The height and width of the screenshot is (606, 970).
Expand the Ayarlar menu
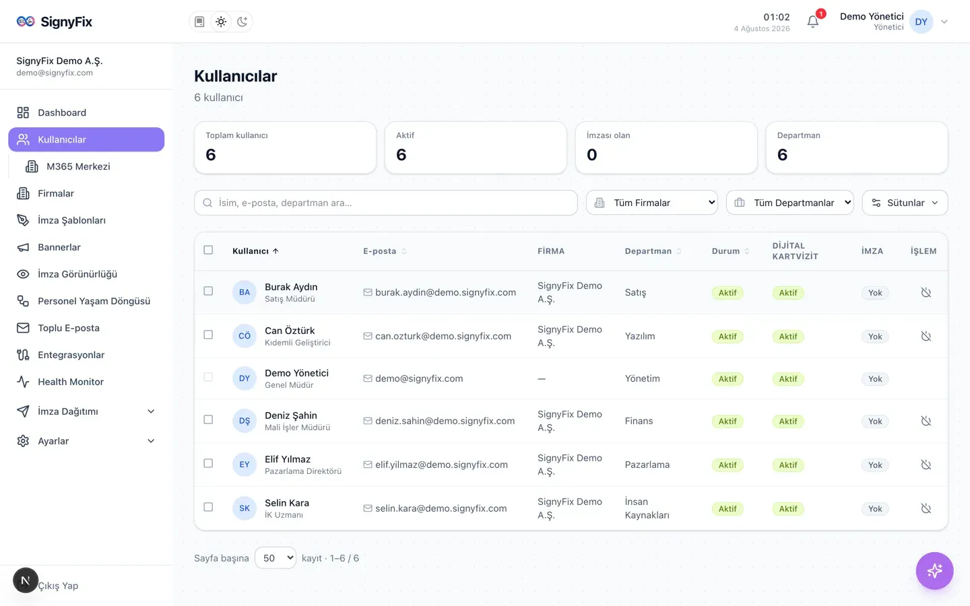click(x=86, y=441)
